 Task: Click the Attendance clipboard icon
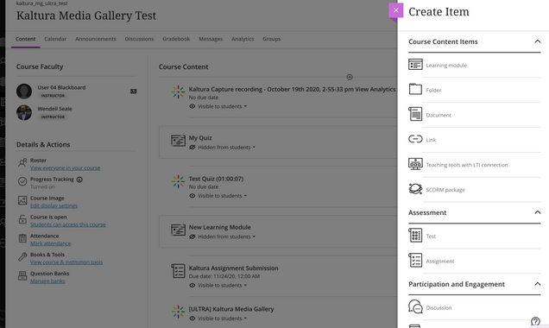pyautogui.click(x=22, y=238)
